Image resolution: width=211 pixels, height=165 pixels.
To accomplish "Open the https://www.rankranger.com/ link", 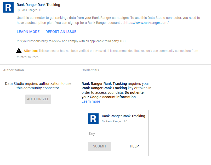I will click(x=146, y=23).
